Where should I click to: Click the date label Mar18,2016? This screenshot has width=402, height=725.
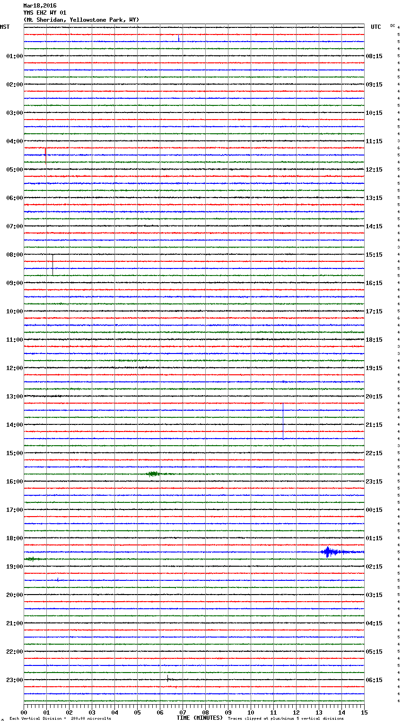[x=40, y=6]
